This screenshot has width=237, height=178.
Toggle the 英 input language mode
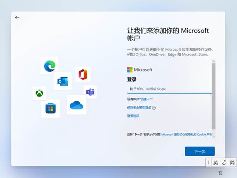coord(216,163)
